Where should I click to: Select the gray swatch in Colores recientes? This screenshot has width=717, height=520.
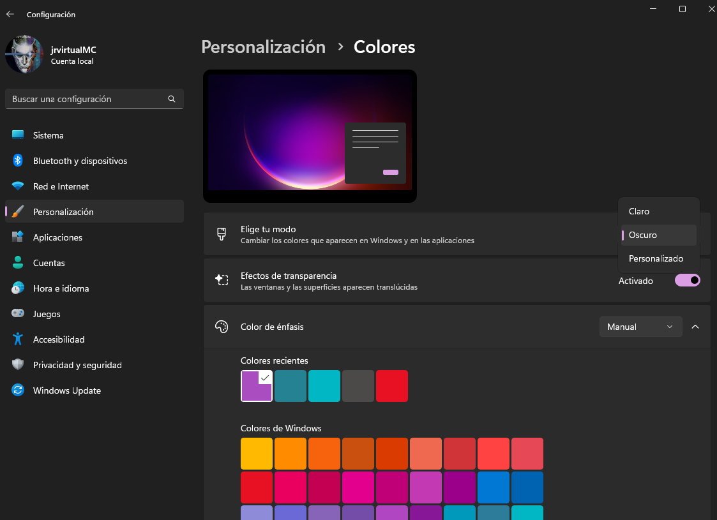(x=358, y=386)
